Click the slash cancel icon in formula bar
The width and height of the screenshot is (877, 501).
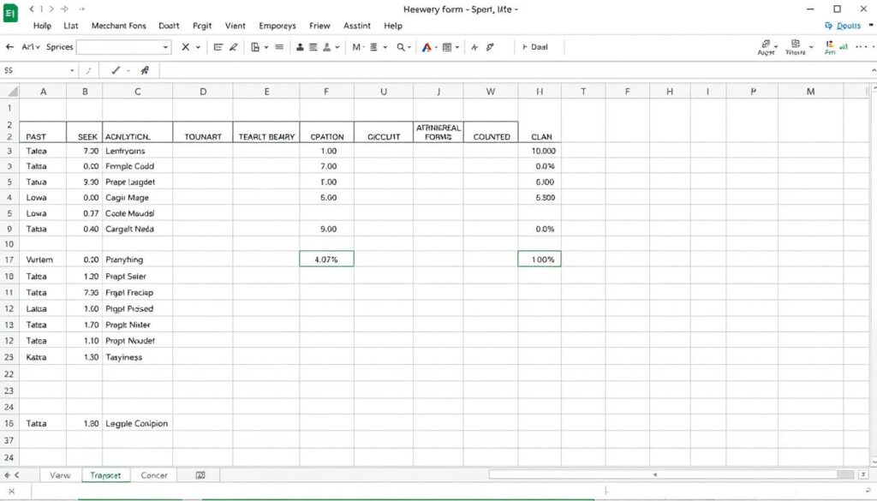(x=88, y=70)
